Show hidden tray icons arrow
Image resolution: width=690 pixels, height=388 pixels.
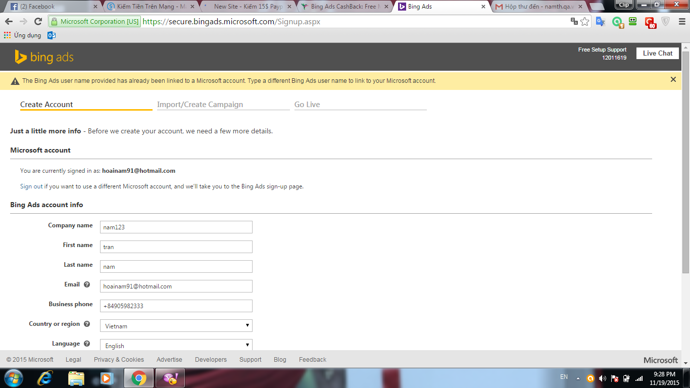(578, 378)
